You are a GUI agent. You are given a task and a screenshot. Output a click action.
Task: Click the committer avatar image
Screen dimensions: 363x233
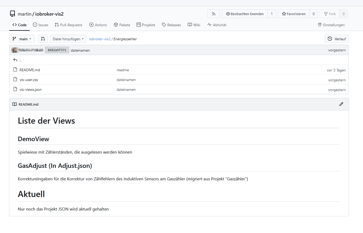(x=15, y=50)
